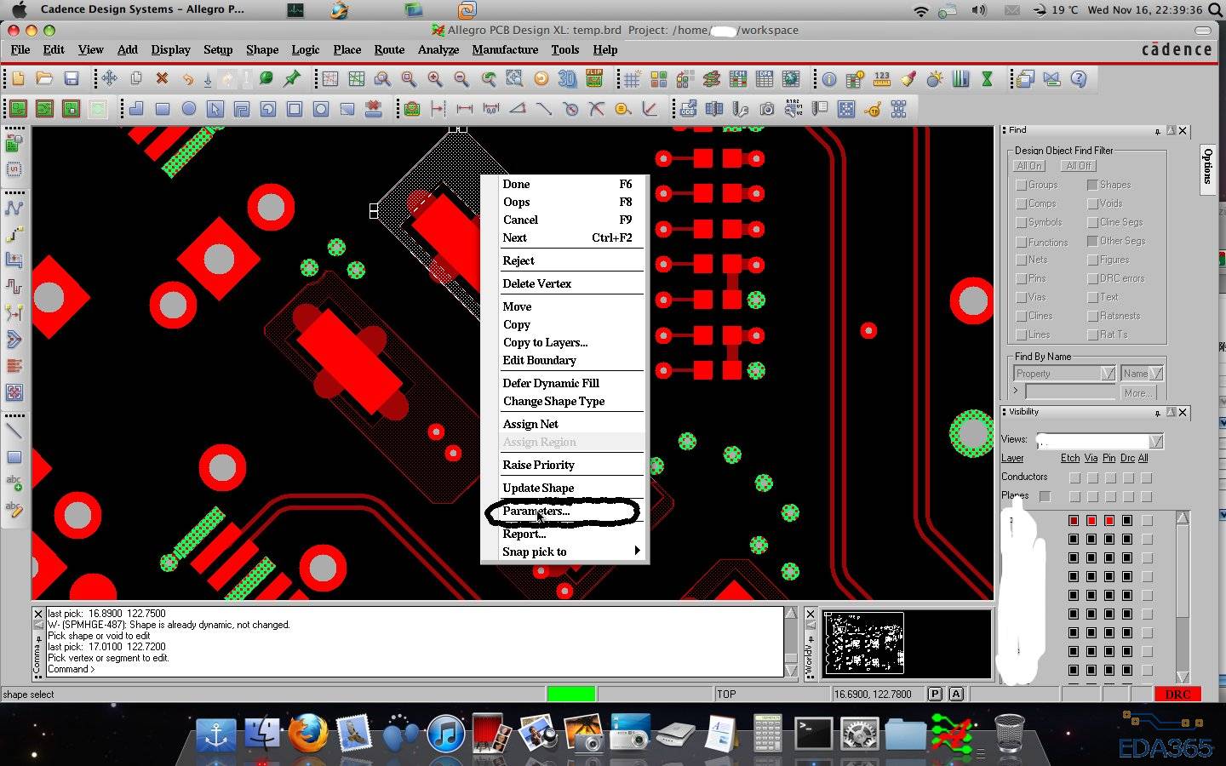The image size is (1226, 766).
Task: Enable the Shapes checkbox in Find filter
Action: tap(1092, 185)
